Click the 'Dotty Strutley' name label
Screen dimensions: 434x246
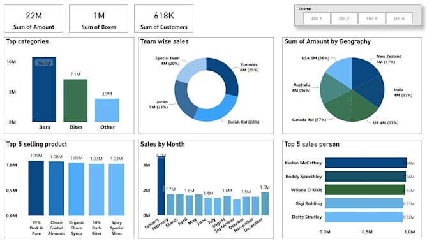pos(307,217)
